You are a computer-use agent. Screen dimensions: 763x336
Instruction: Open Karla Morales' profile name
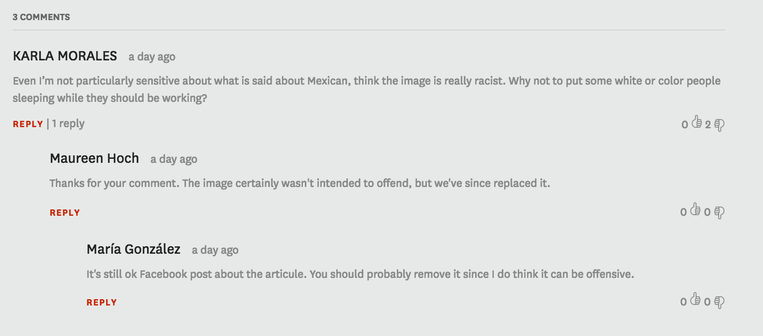coord(65,56)
